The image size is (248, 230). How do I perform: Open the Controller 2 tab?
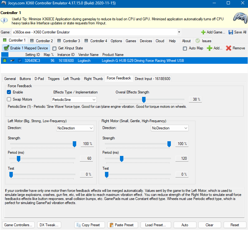pos(42,41)
